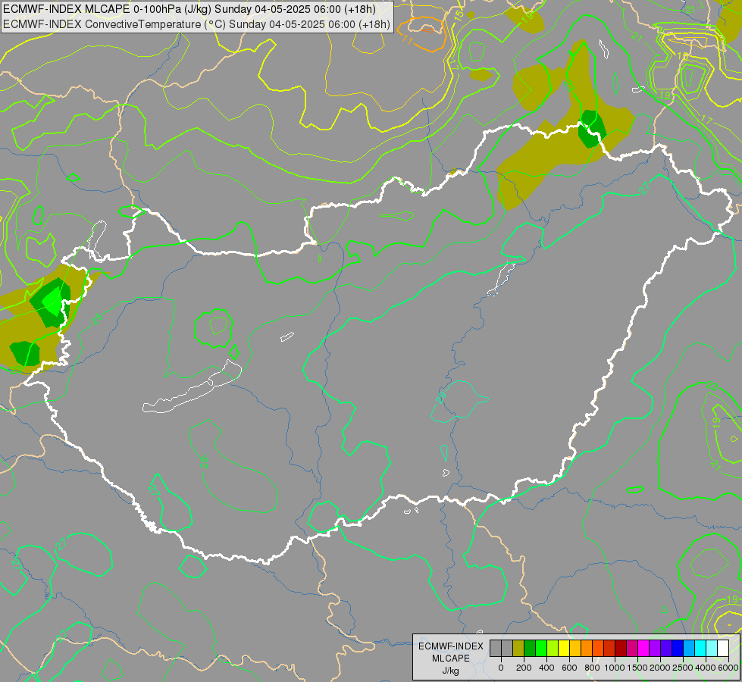Click the dark red swatch right of 1000

(x=621, y=648)
